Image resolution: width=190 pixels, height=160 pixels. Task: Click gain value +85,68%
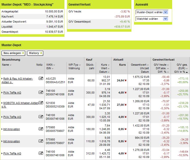click(183, 82)
